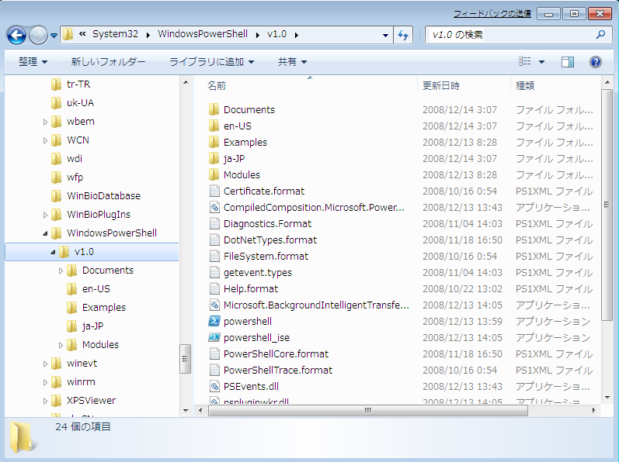Click the refresh button beside address bar
Screen dimensions: 619x462
click(x=403, y=35)
